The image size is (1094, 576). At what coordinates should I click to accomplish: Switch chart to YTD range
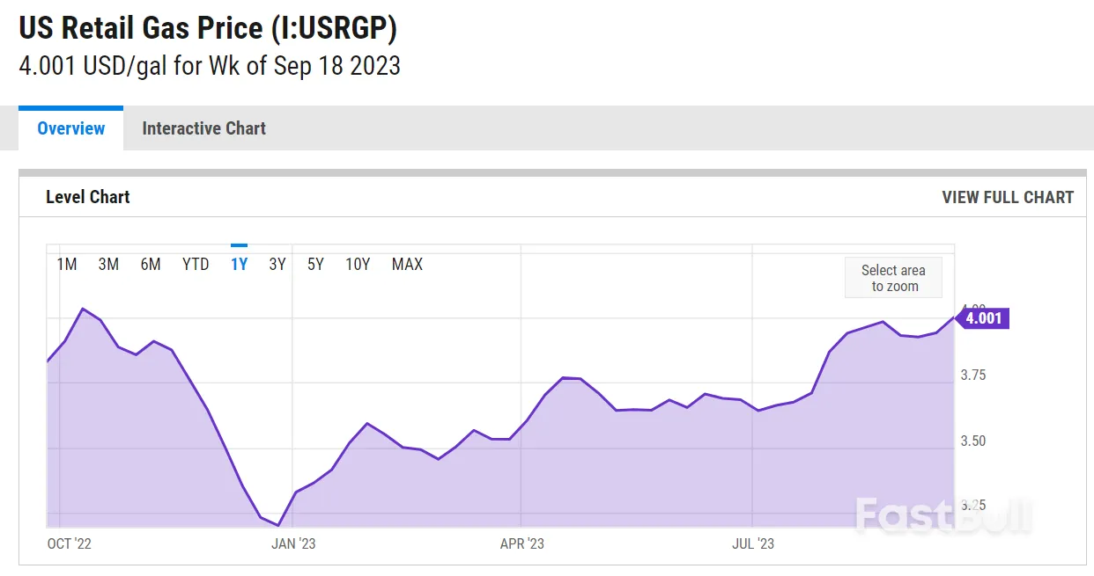click(x=196, y=264)
